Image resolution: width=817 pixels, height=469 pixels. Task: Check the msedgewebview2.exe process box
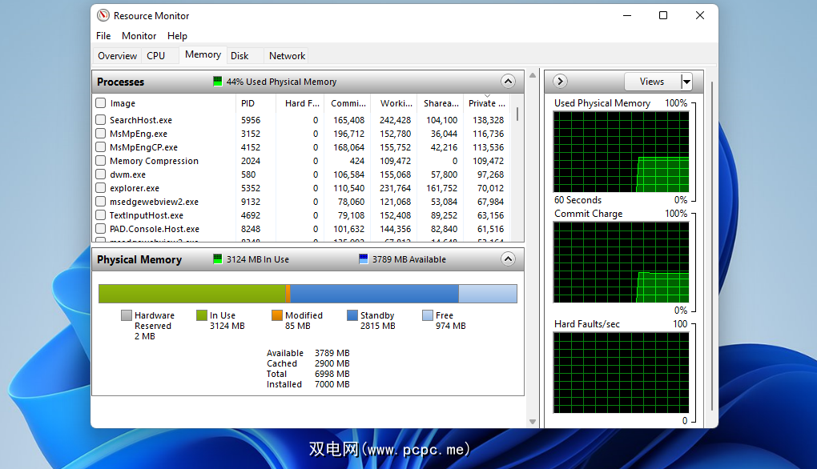[x=101, y=201]
